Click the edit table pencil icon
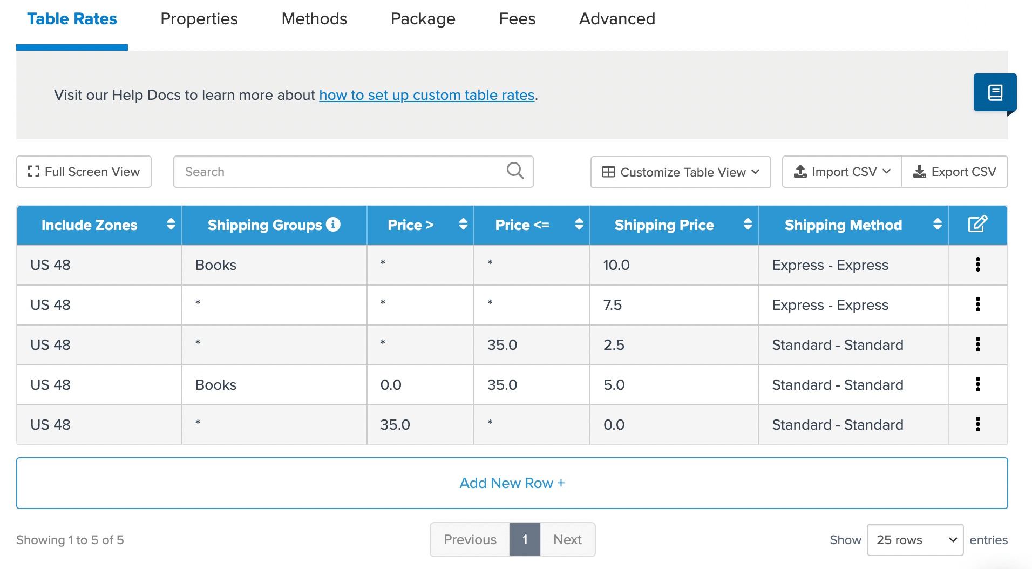Screen dimensions: 1032x569 point(977,224)
